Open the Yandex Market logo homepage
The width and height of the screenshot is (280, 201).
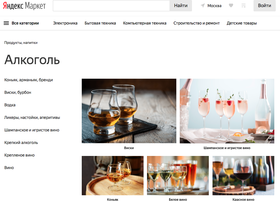[x=24, y=6]
